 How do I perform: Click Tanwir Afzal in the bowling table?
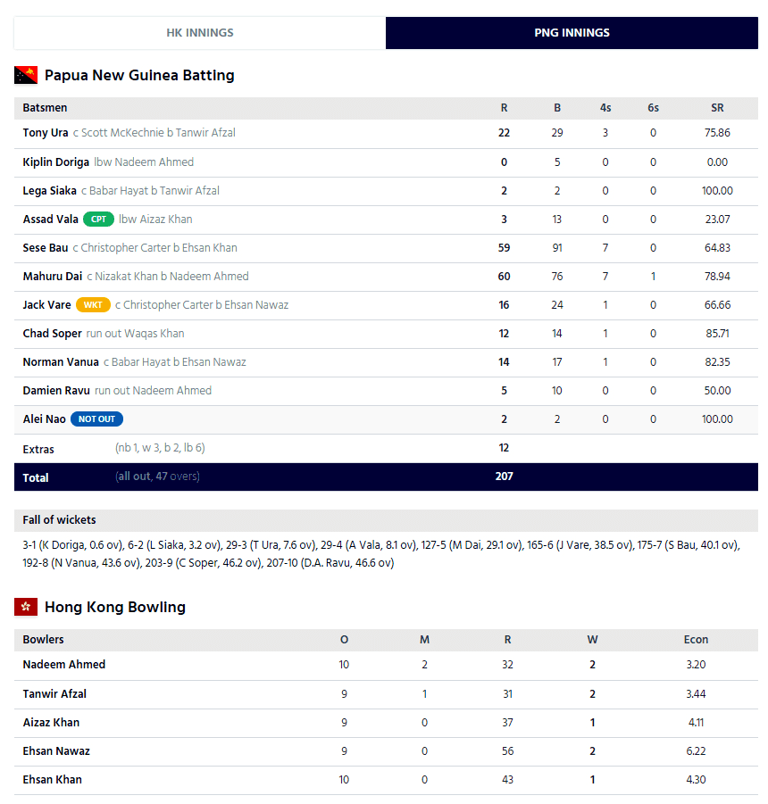[54, 694]
